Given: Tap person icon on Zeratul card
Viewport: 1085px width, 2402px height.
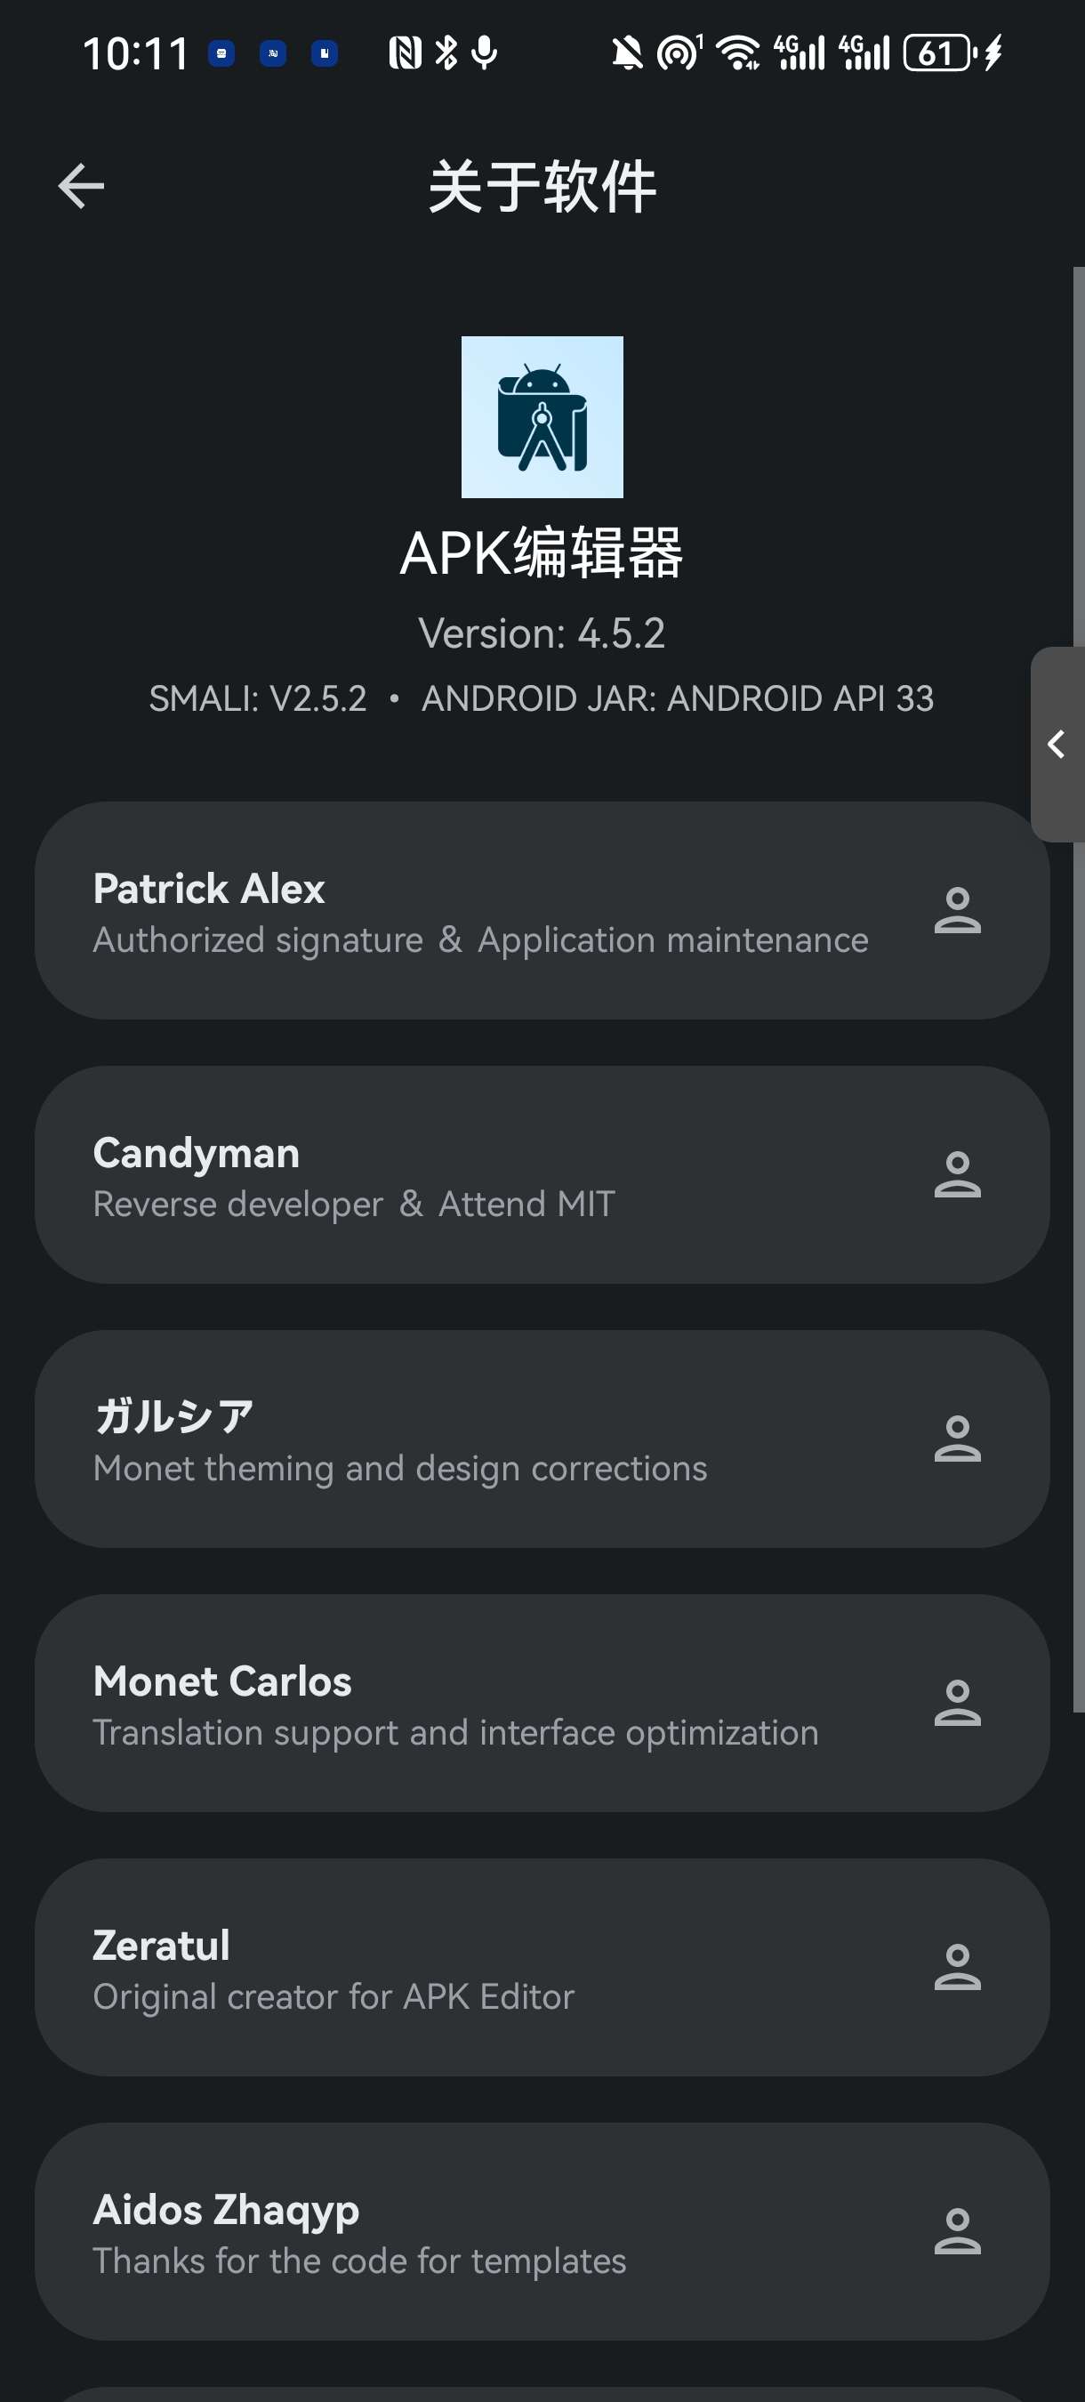Looking at the screenshot, I should point(957,1967).
